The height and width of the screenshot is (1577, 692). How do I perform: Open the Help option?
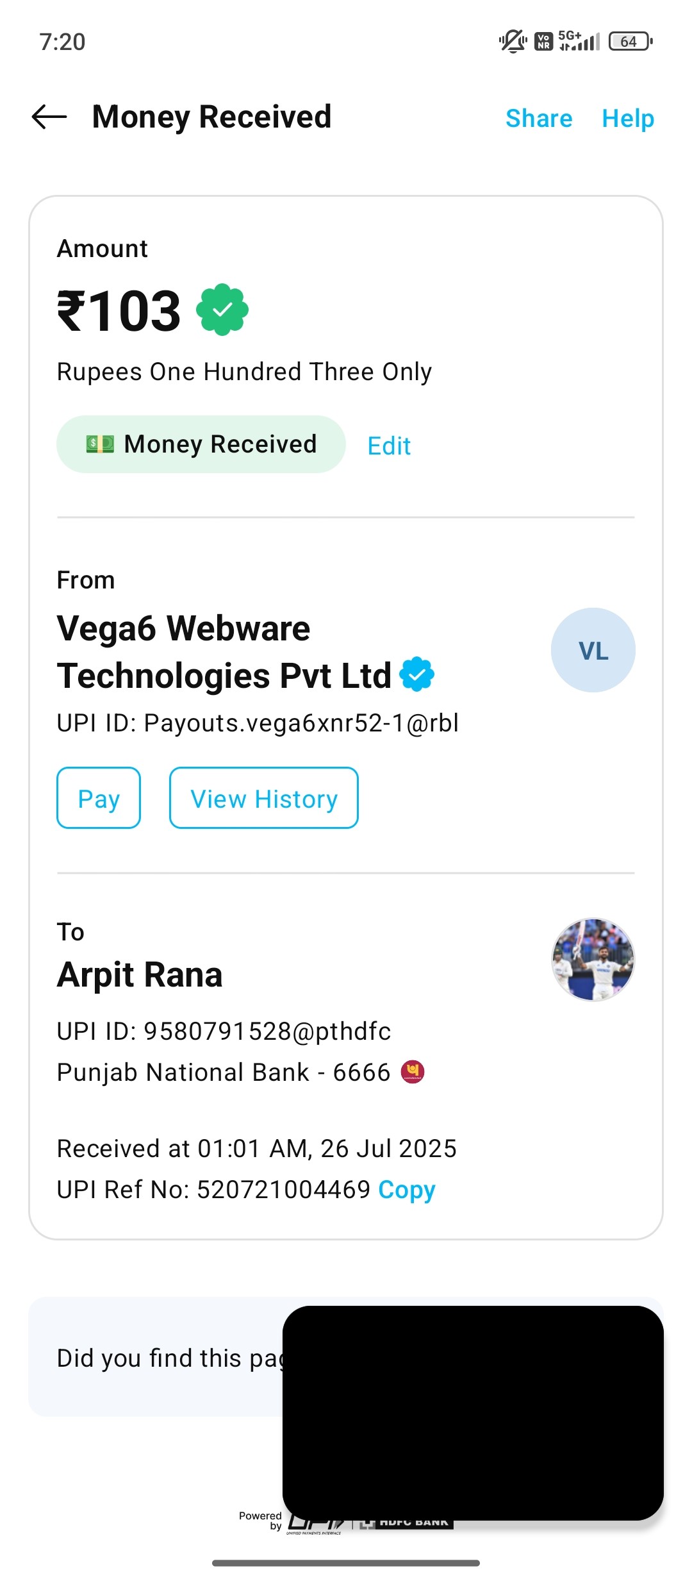pos(628,119)
